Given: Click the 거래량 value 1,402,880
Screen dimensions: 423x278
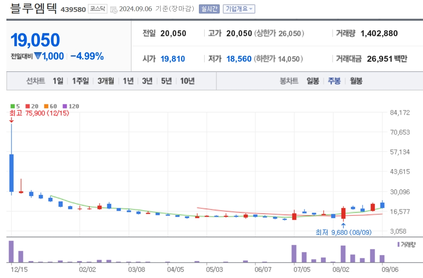Looking at the screenshot, I should click(x=379, y=33).
